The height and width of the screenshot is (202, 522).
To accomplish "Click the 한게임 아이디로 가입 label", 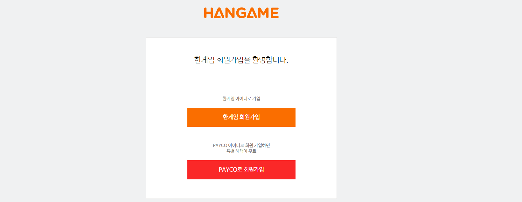I will coord(241,98).
